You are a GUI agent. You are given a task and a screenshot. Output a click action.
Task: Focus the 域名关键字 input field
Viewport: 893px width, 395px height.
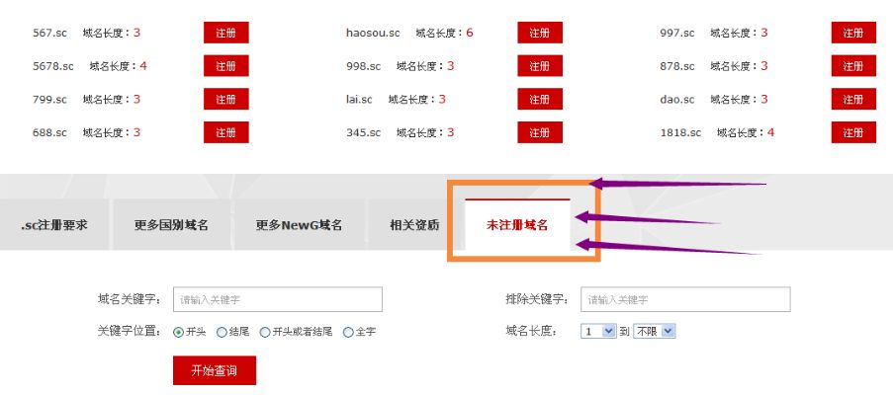[x=277, y=299]
